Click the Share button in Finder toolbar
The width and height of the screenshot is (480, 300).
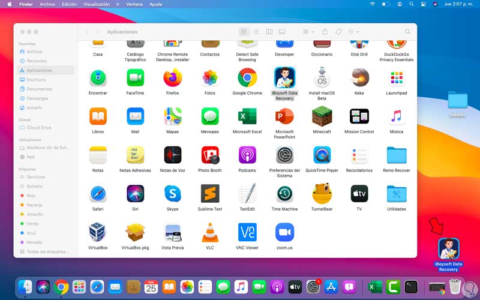[325, 32]
